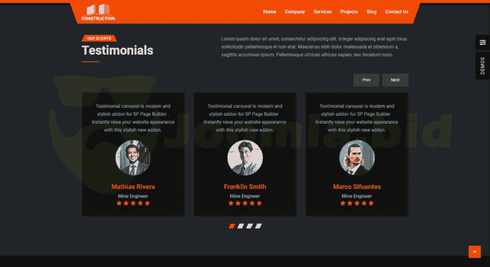Click the scroll-to-top arrow button
Screen dimensions: 490x267
coord(474,251)
